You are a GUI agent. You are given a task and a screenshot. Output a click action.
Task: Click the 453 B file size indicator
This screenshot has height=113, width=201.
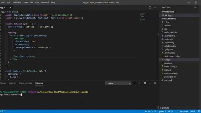tap(193, 111)
